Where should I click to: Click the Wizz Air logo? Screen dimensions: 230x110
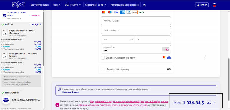click(19, 5)
